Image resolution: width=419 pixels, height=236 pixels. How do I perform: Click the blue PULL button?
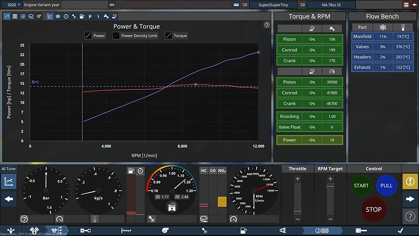click(x=386, y=186)
